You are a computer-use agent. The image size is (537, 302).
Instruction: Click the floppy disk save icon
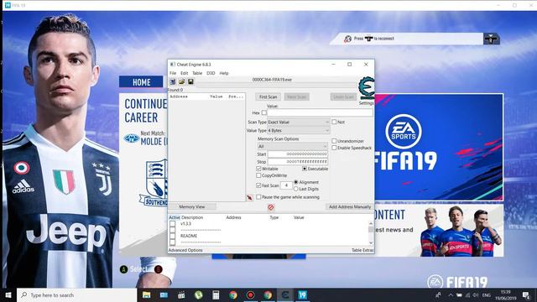[x=190, y=82]
